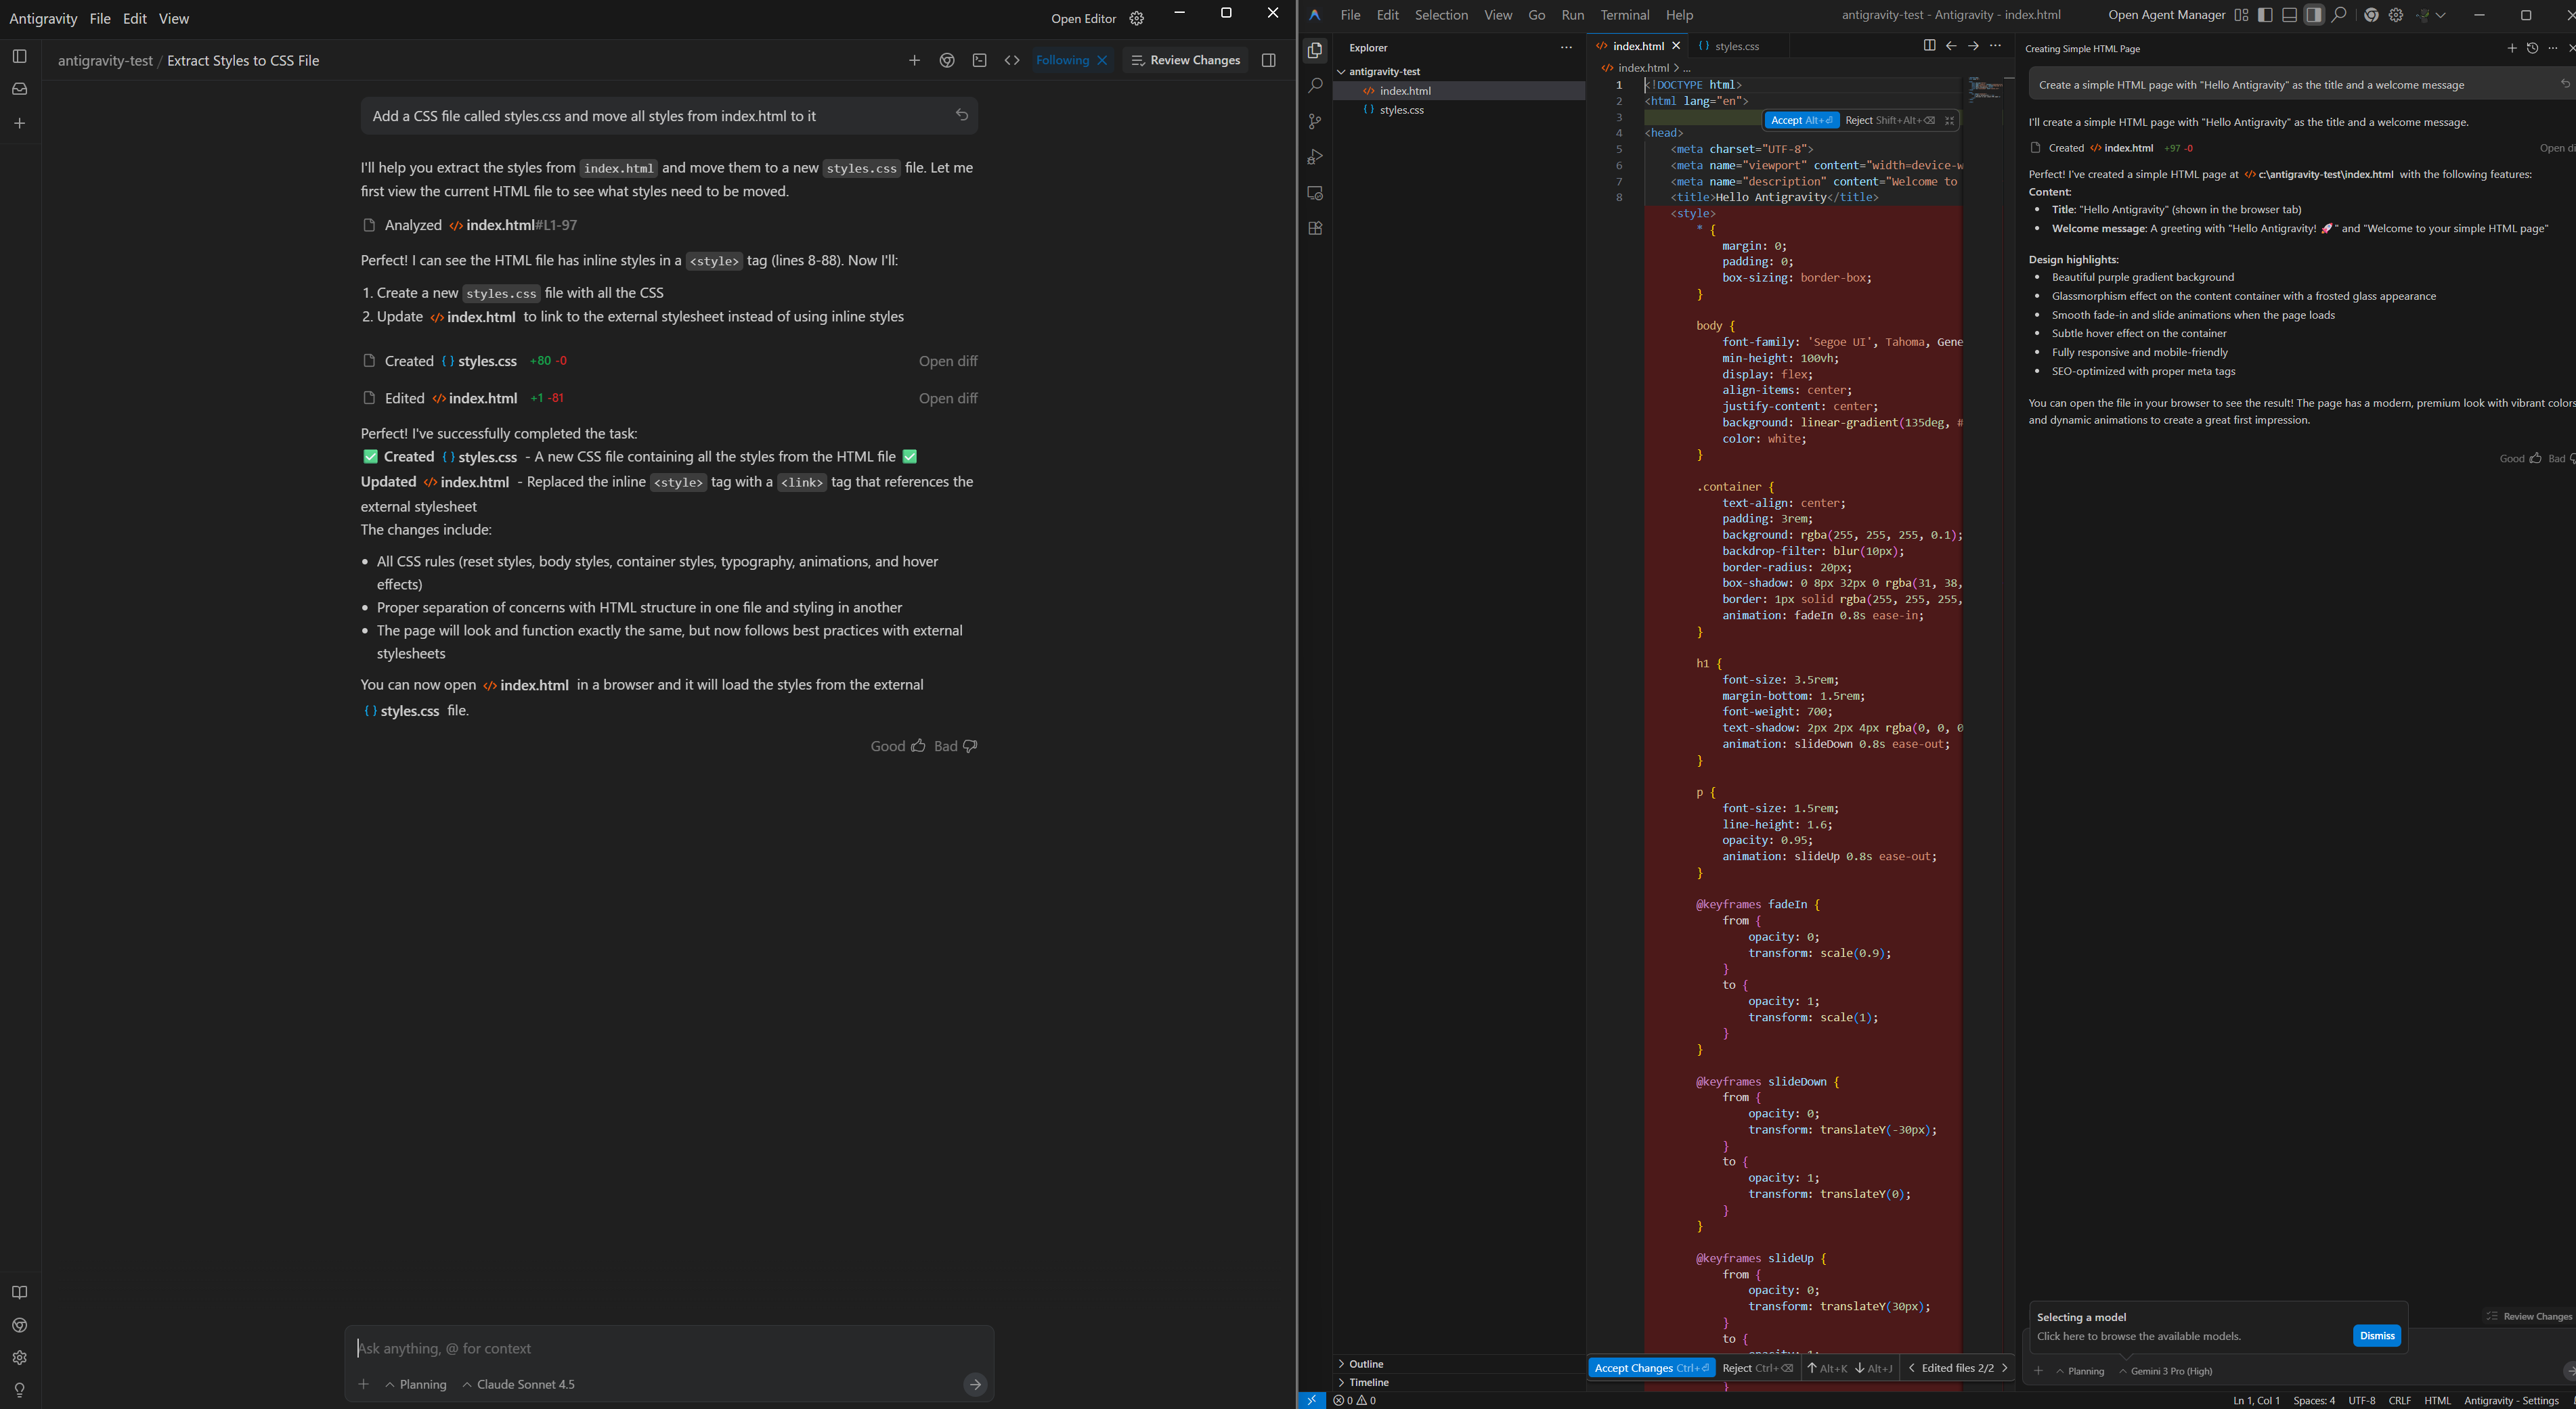Toggle the bottom panel layout icon

click(x=2289, y=15)
